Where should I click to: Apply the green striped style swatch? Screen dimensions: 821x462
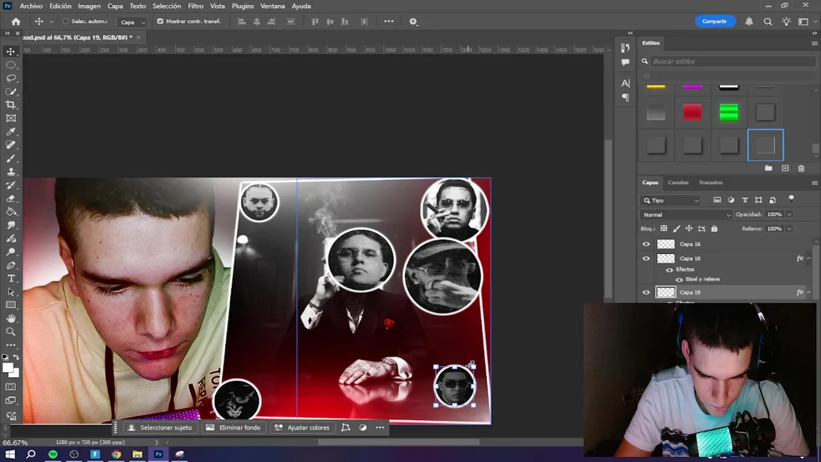[x=729, y=113]
